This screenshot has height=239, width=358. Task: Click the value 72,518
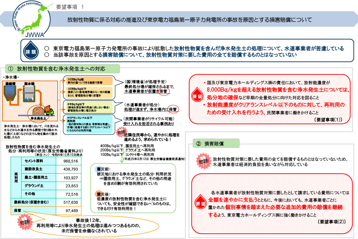pyautogui.click(x=72, y=194)
